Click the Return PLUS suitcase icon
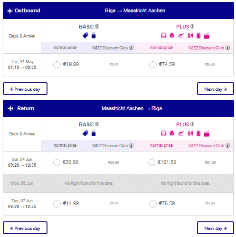This screenshot has width=236, height=237. pos(198,133)
